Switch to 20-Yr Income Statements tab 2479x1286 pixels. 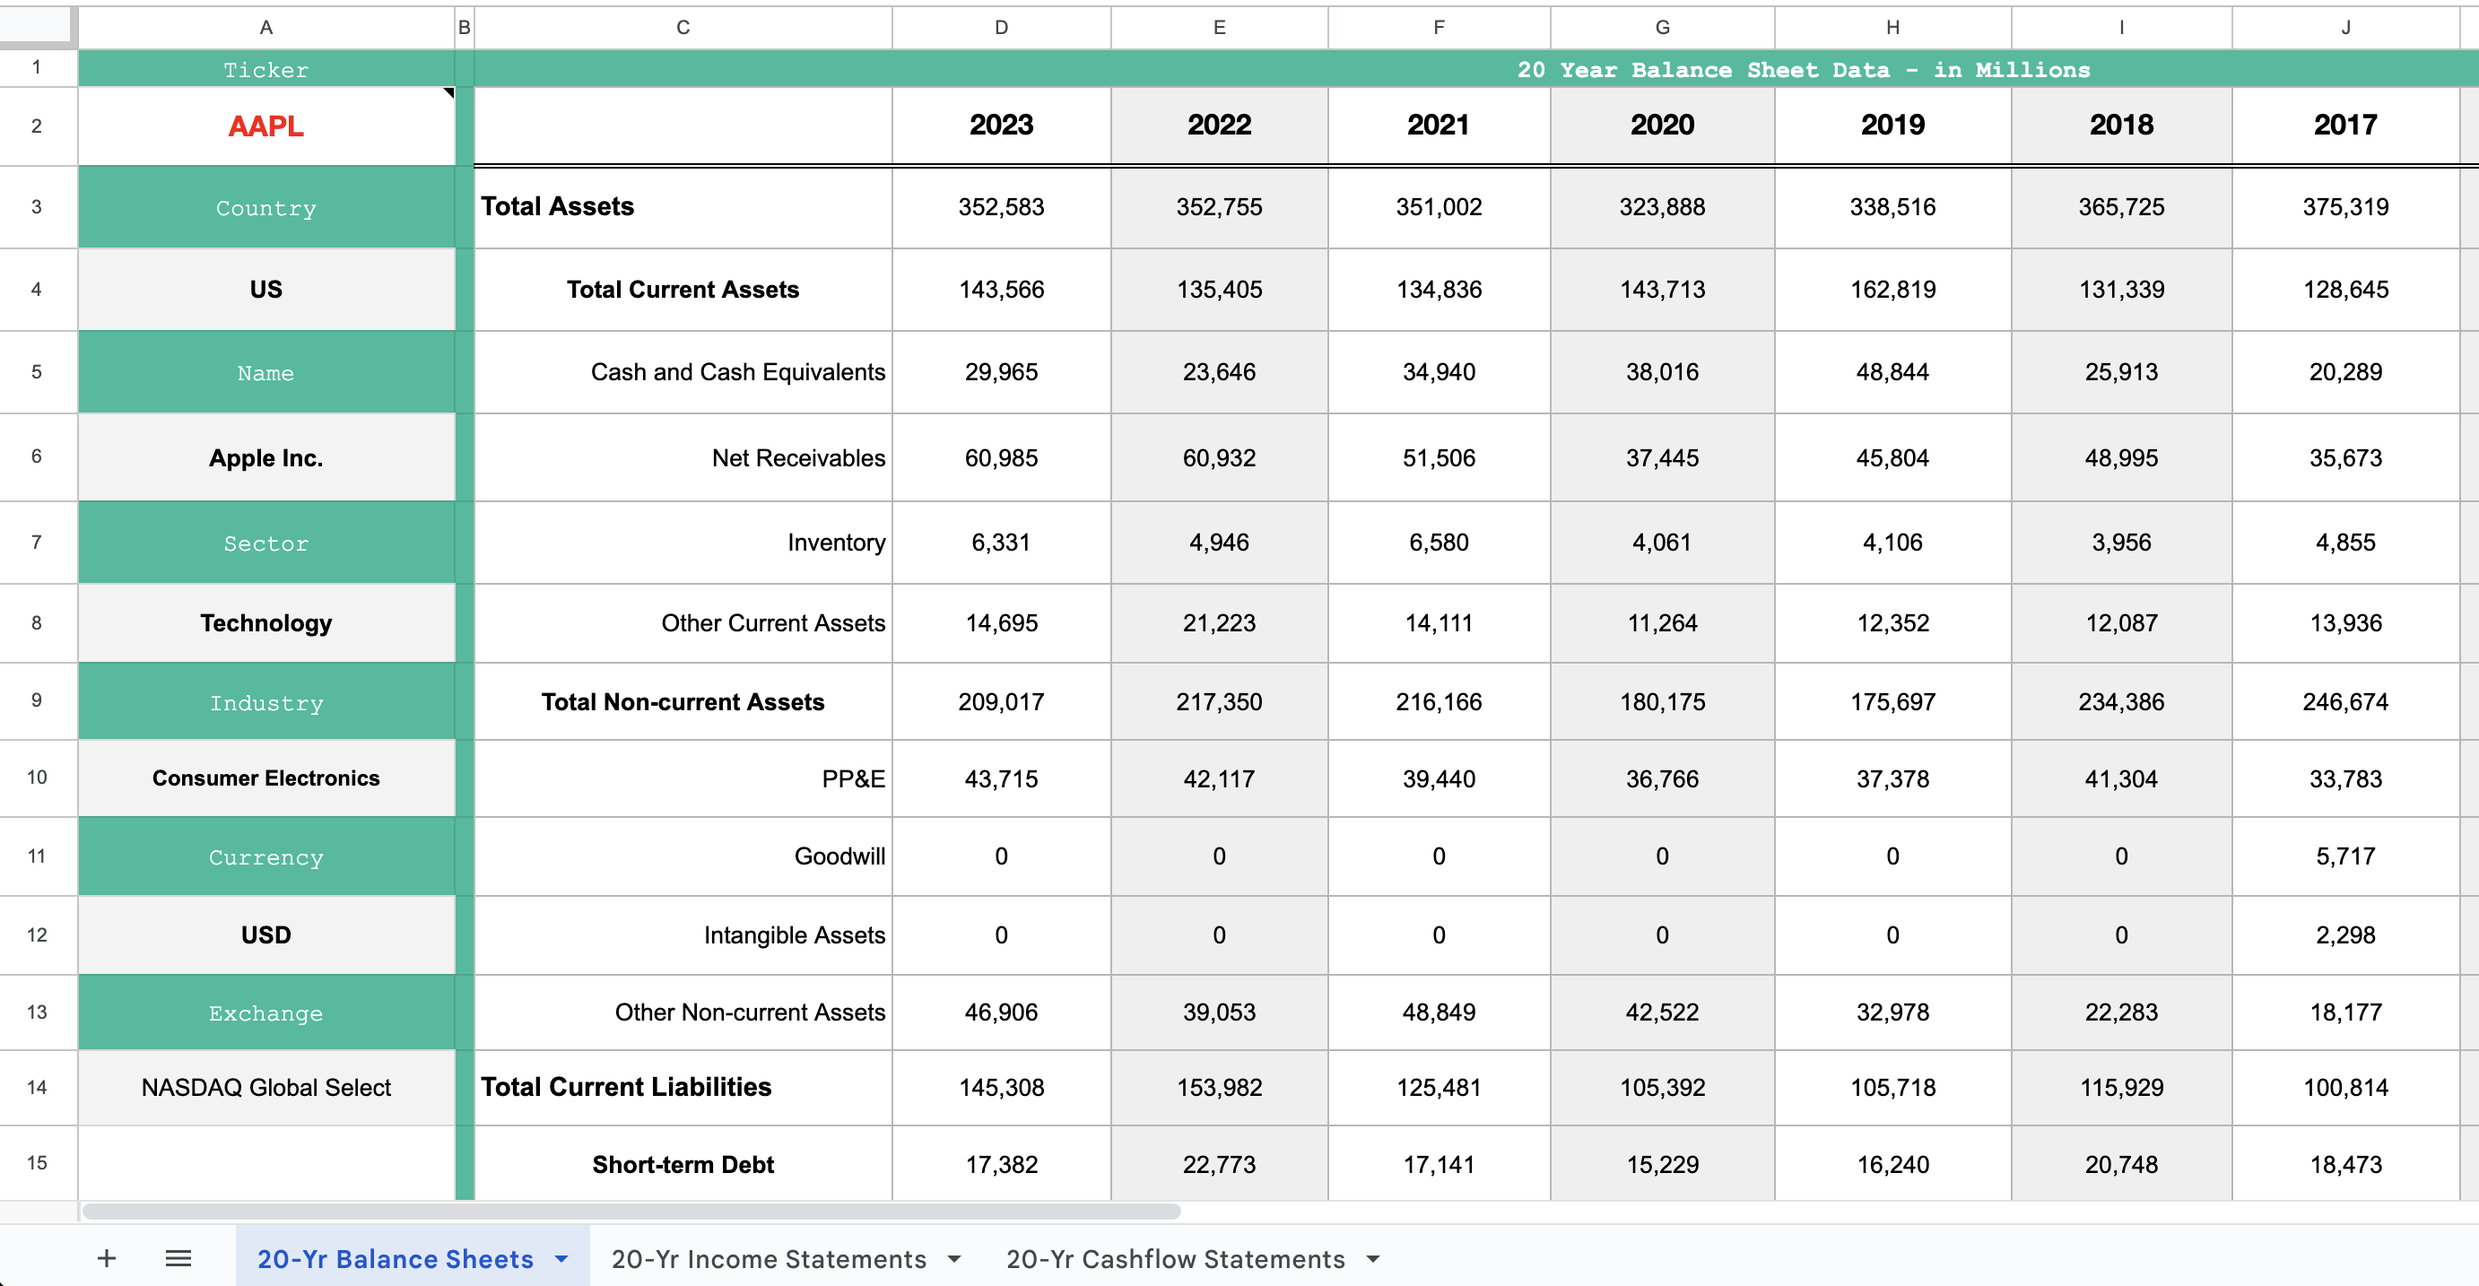[768, 1258]
